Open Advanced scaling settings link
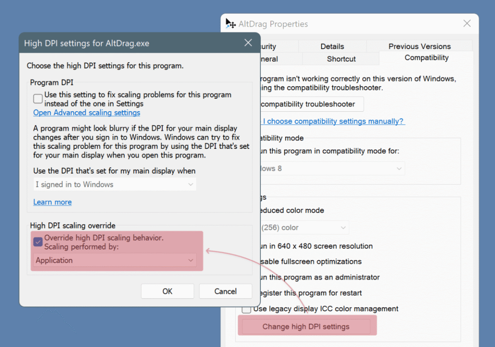Viewport: 495px width, 347px height. pyautogui.click(x=87, y=113)
